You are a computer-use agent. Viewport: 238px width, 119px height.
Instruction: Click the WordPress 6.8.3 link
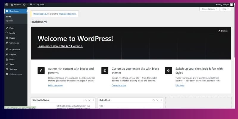[40, 14]
